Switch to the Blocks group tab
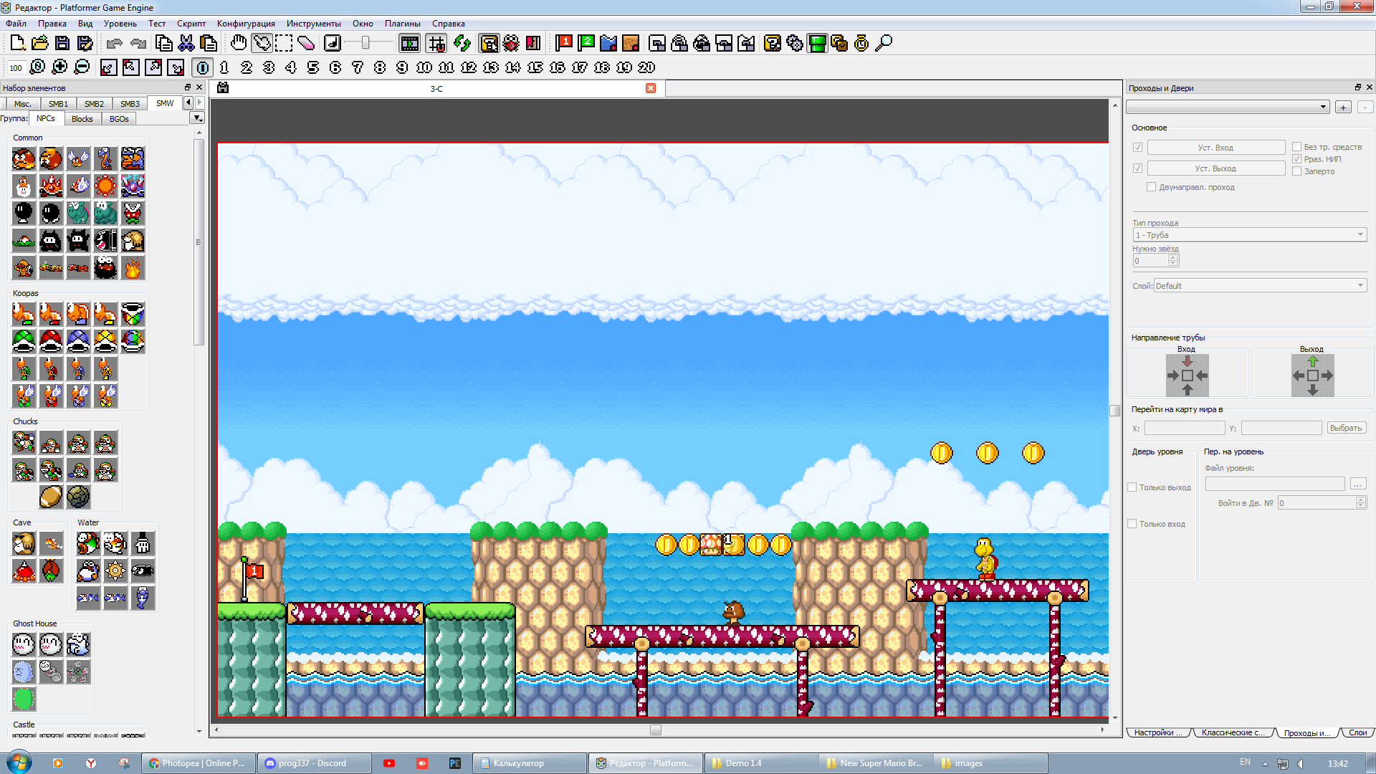This screenshot has height=774, width=1376. (x=82, y=119)
